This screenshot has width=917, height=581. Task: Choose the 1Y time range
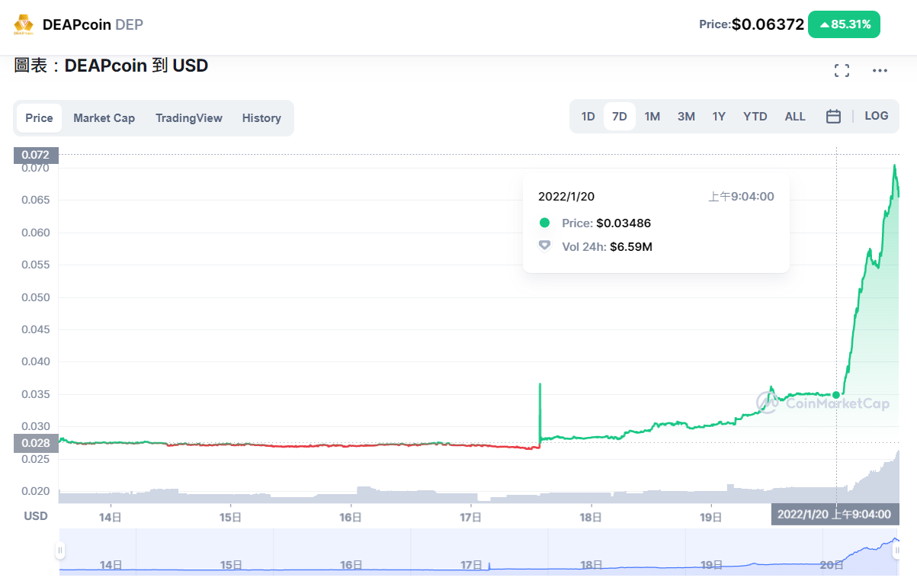(x=719, y=117)
